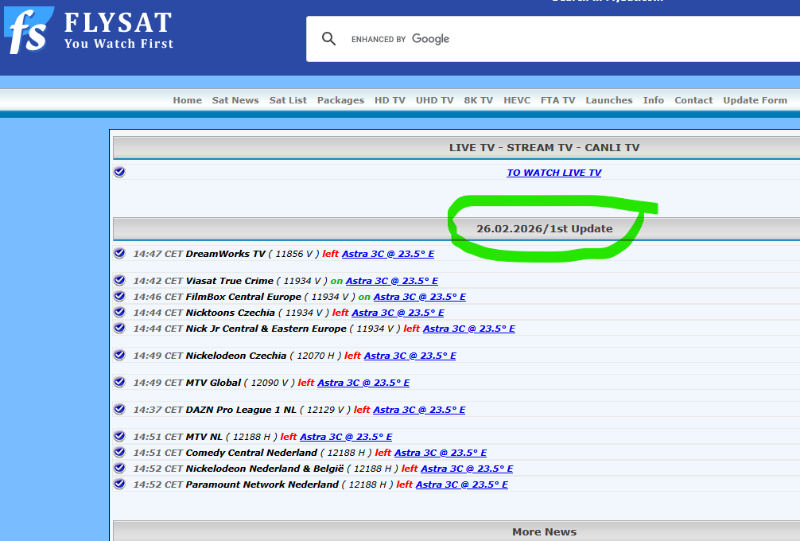Open Sat News menu item

click(235, 100)
